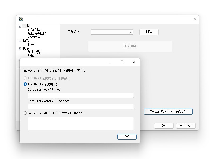
Task: Click the app icon in settings title bar
Action: 21,19
